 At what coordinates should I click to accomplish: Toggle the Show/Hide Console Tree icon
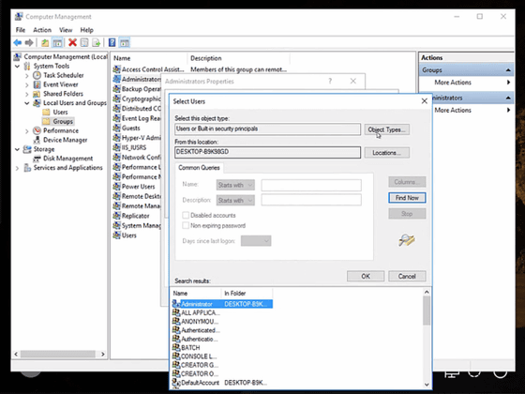[x=57, y=42]
